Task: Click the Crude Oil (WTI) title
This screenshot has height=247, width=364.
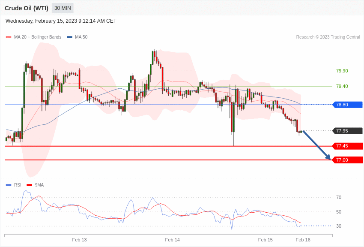Action: (27, 8)
